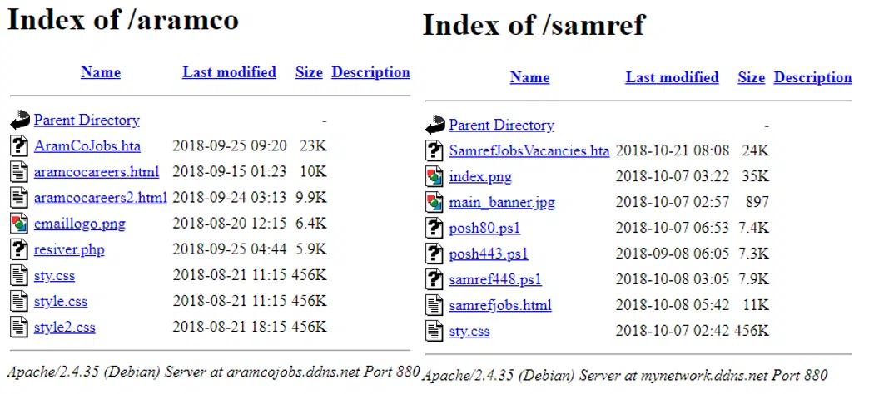Click the unknown-file icon beside AramCoJobs.hta
This screenshot has width=869, height=394.
pyautogui.click(x=19, y=145)
